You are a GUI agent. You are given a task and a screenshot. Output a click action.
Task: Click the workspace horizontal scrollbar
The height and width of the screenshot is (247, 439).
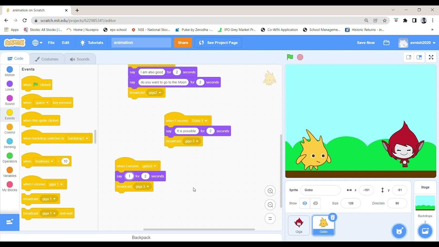199,230
